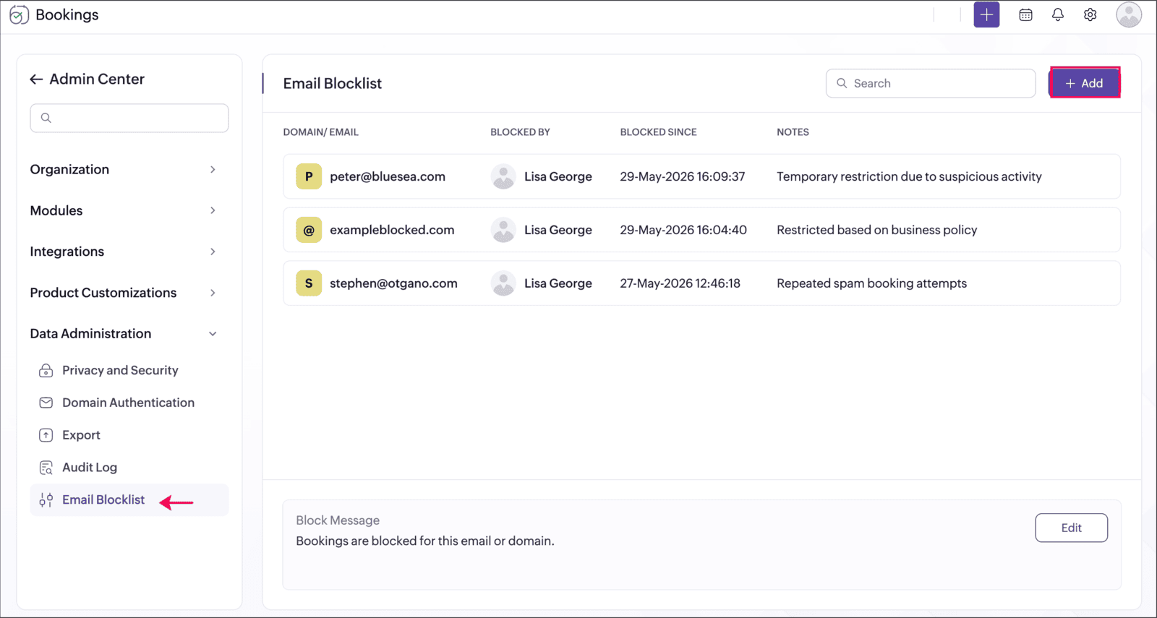Click note 'Restricted based on business policy'
This screenshot has width=1157, height=618.
coord(876,230)
